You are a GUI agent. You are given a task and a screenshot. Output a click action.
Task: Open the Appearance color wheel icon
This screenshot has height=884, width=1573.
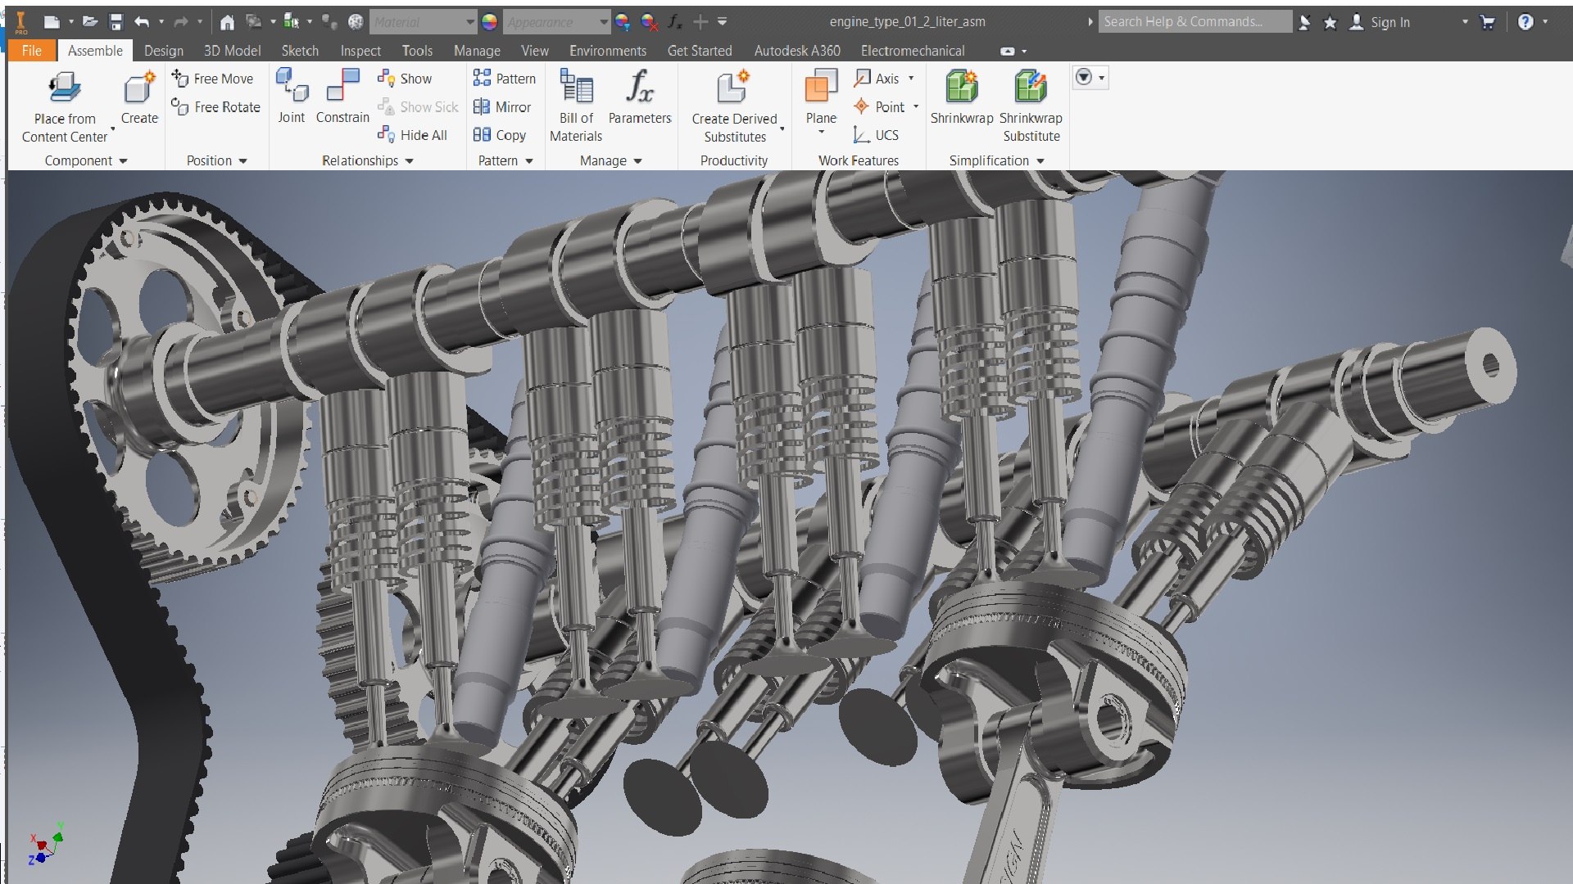[489, 22]
